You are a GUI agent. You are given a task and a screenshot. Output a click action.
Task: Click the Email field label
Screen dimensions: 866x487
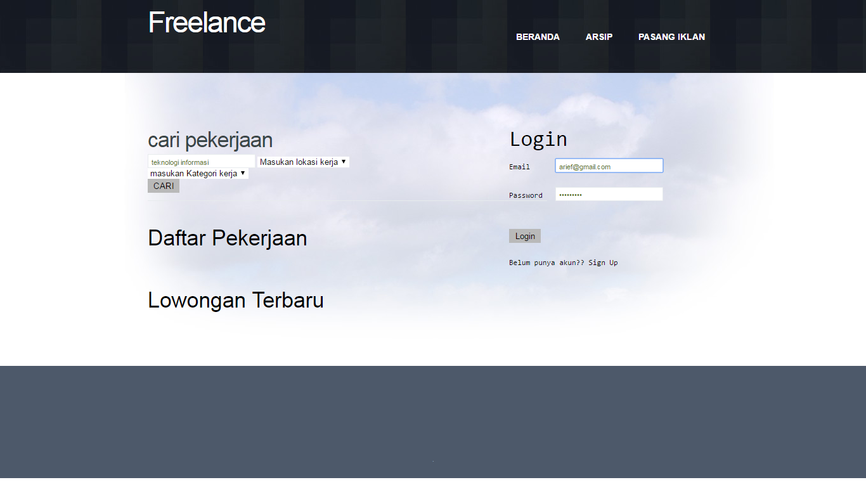point(519,167)
